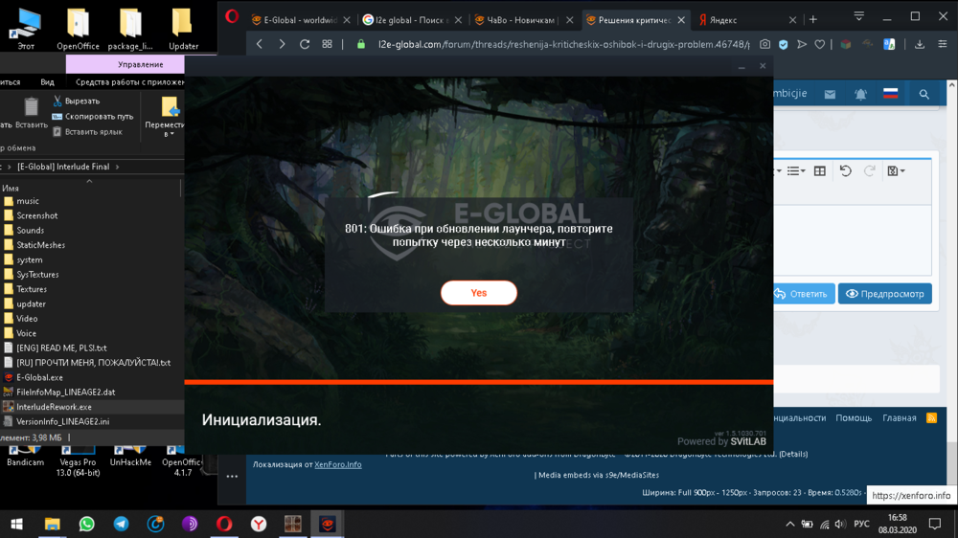This screenshot has width=958, height=538.
Task: Click the Yes button in the error dialog
Action: tap(478, 293)
